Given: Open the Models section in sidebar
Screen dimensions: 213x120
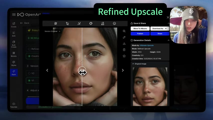Looking at the screenshot, I should pyautogui.click(x=14, y=54).
